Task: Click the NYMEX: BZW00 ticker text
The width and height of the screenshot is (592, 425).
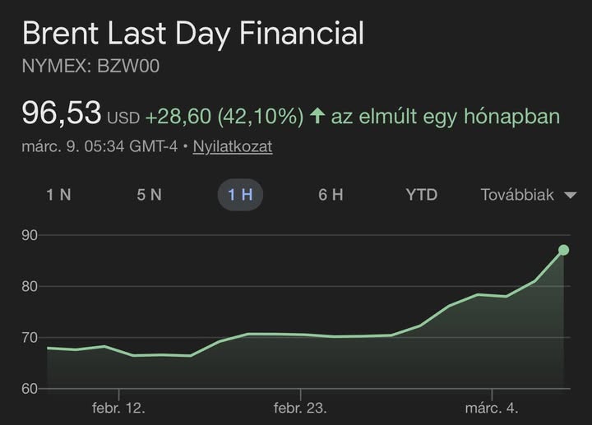Action: tap(90, 67)
